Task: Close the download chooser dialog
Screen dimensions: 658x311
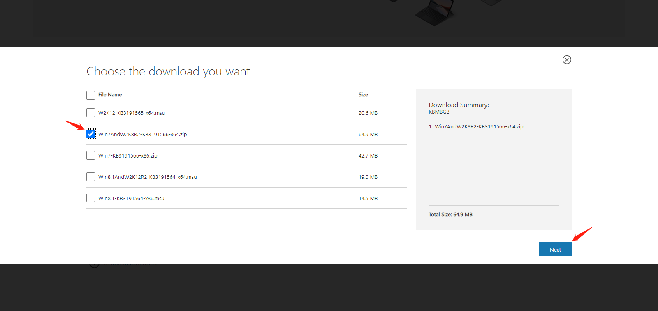Action: 567,59
